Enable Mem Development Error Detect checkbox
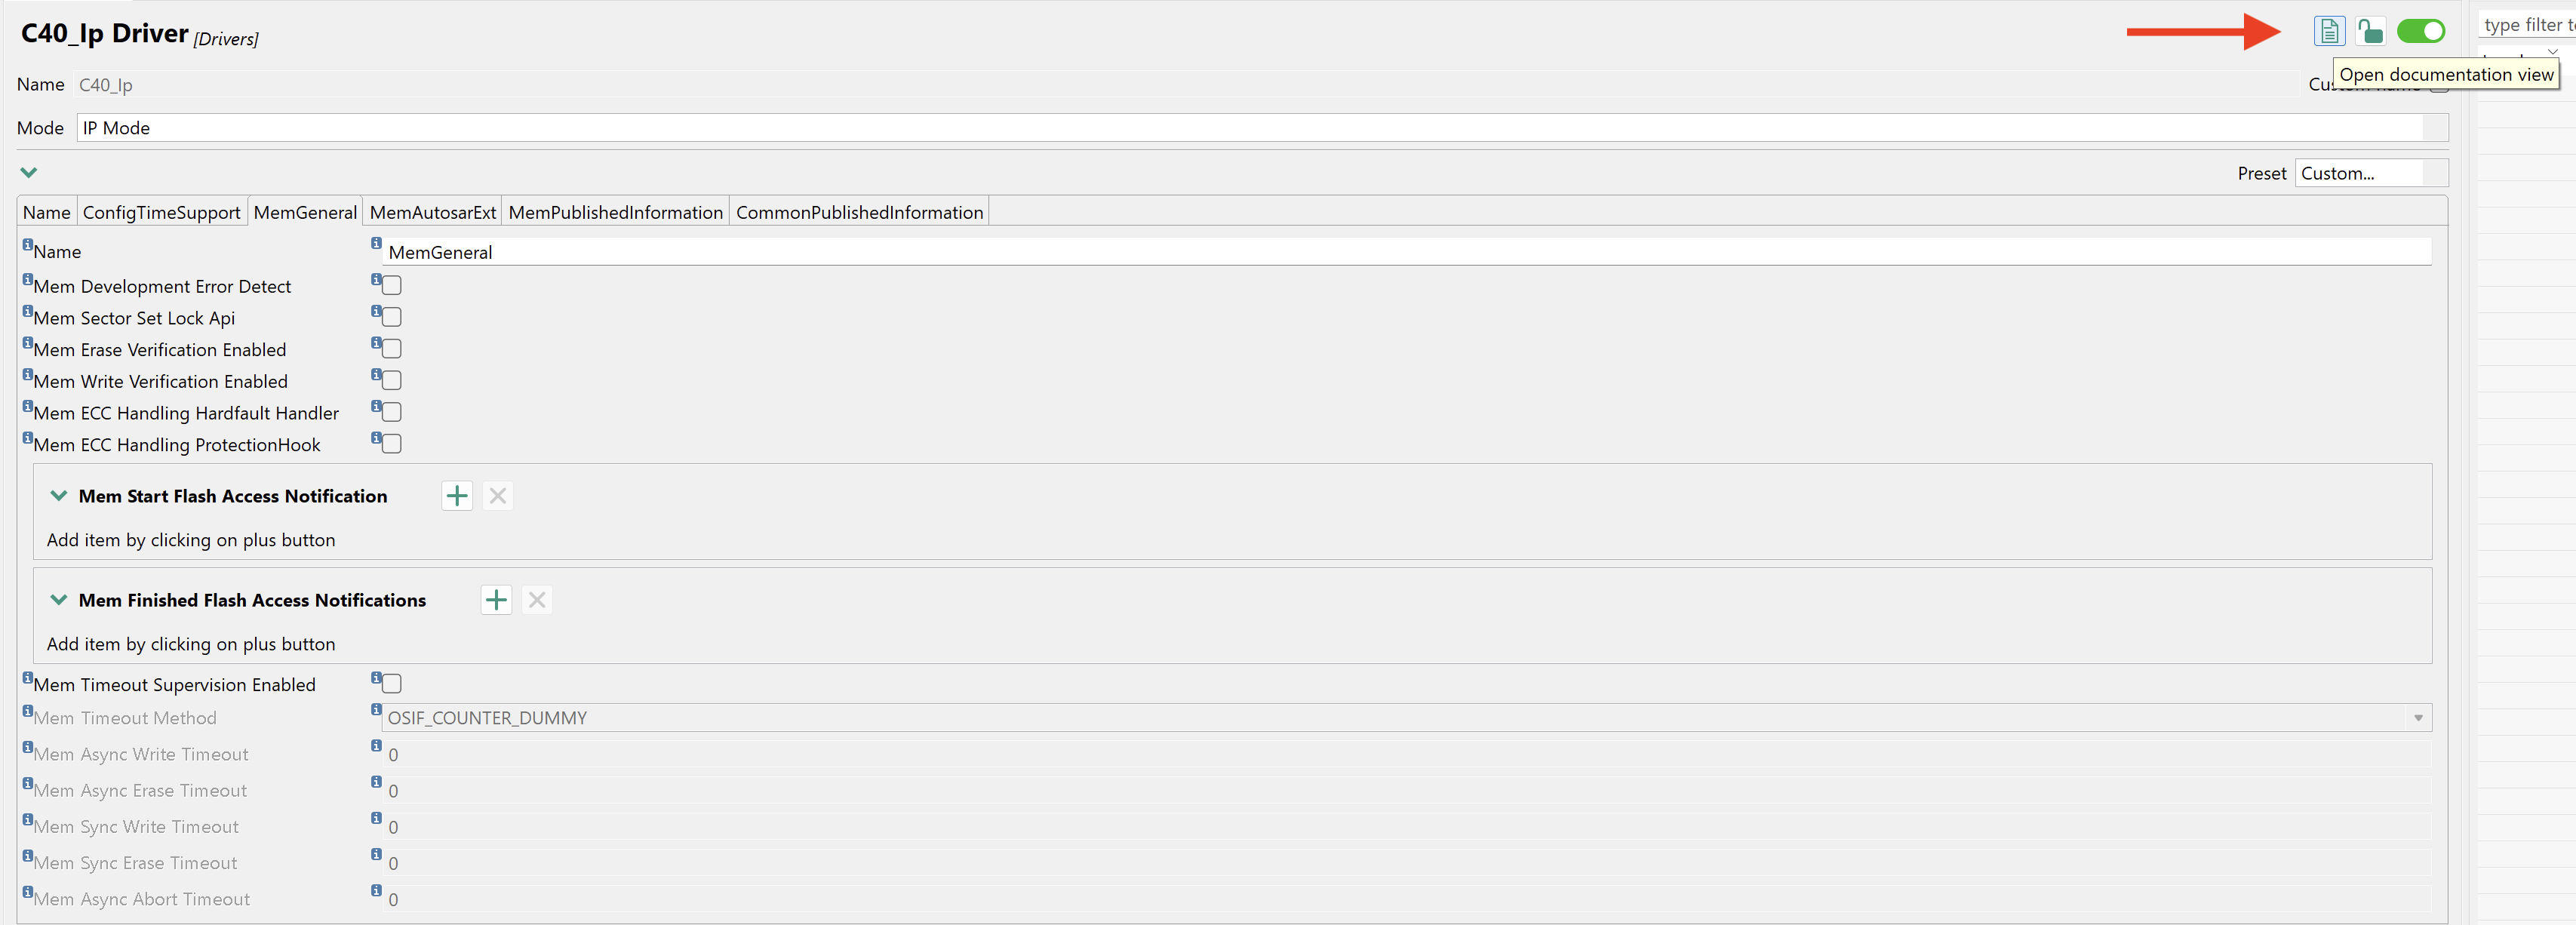The image size is (2576, 925). (x=392, y=286)
